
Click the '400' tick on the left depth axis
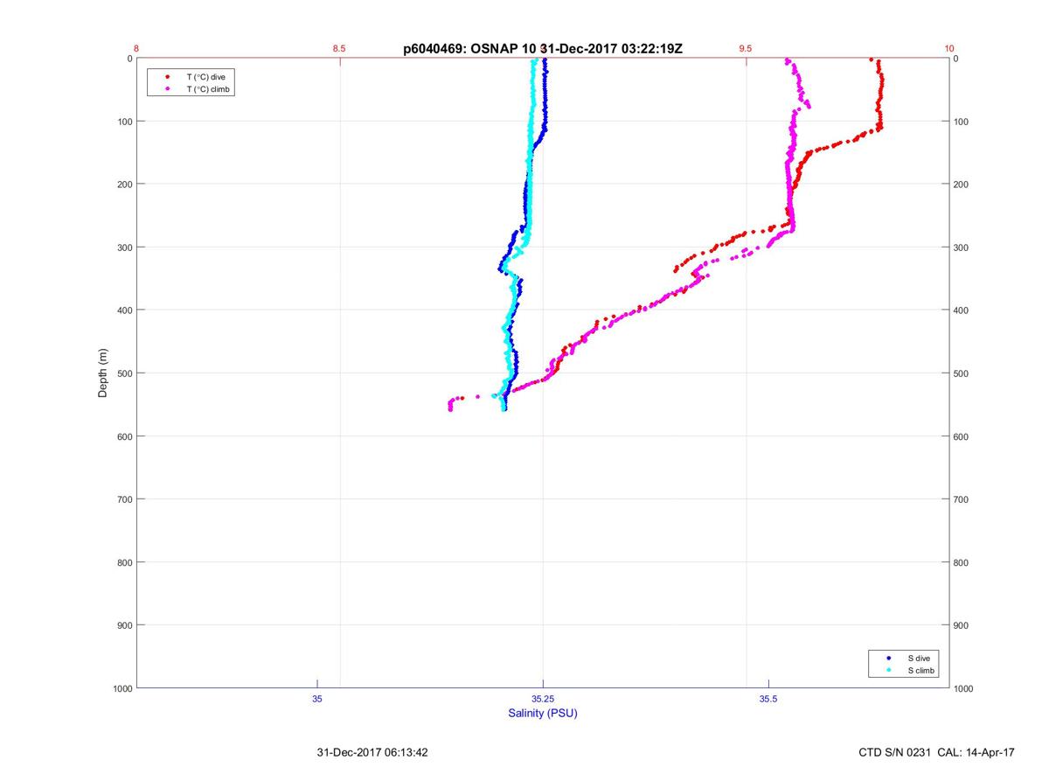tap(124, 310)
